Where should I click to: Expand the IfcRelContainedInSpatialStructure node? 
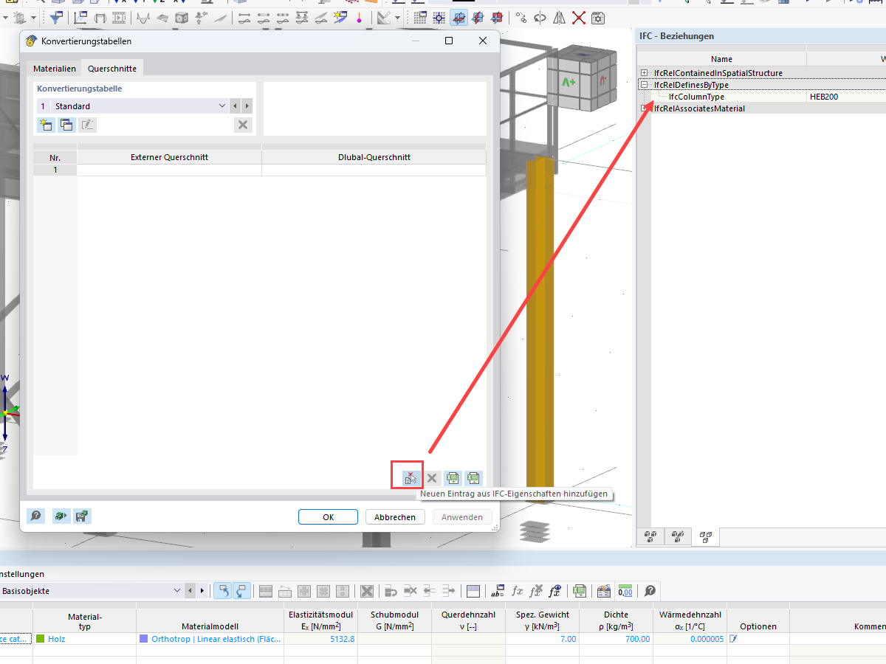pyautogui.click(x=645, y=73)
